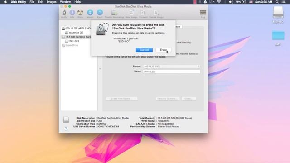Select the blue folder on the desktop

pyautogui.click(x=278, y=35)
